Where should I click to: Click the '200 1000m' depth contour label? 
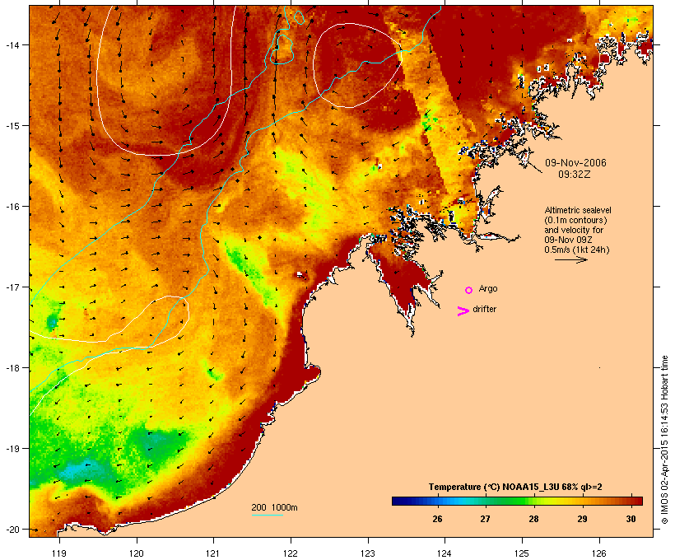click(274, 507)
